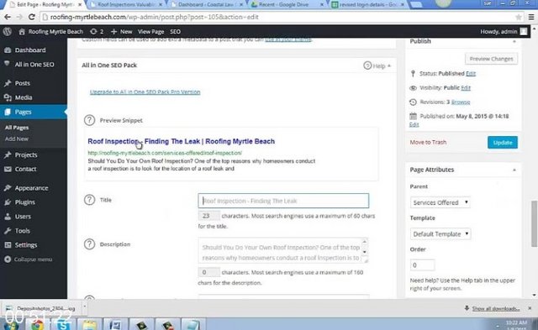Screen dimensions: 538x330
Task: Click View Page in admin bar
Action: 150,32
